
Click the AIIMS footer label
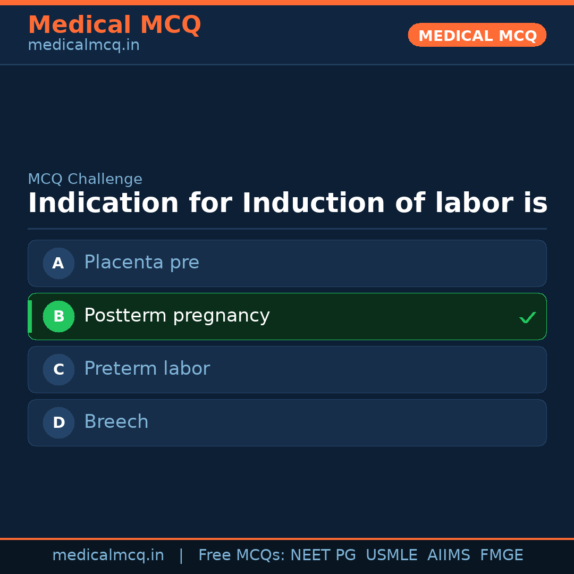coord(449,555)
